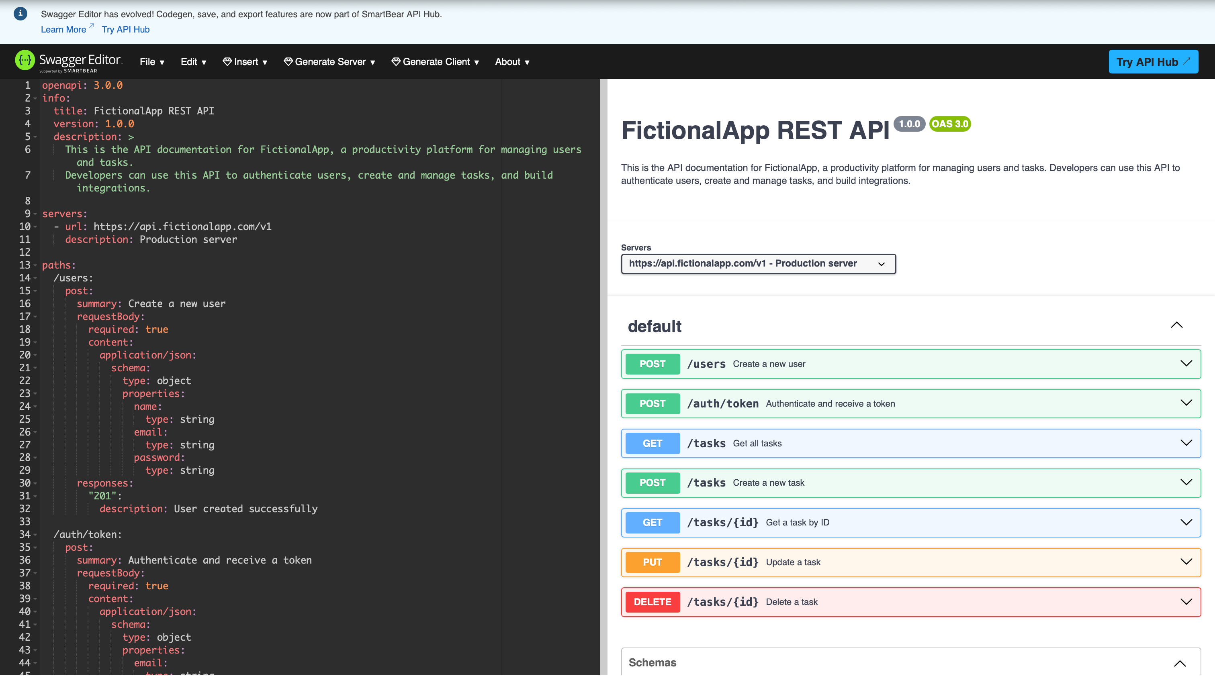Click the Update a task summary text

[x=793, y=562]
